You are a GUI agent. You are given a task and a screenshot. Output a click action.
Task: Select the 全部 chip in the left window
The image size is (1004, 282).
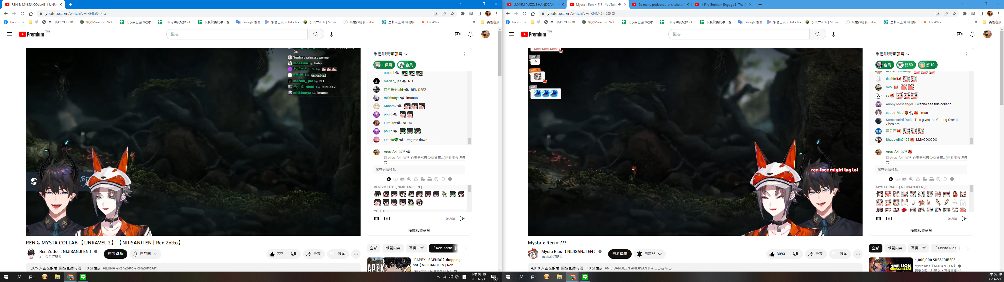click(x=374, y=248)
